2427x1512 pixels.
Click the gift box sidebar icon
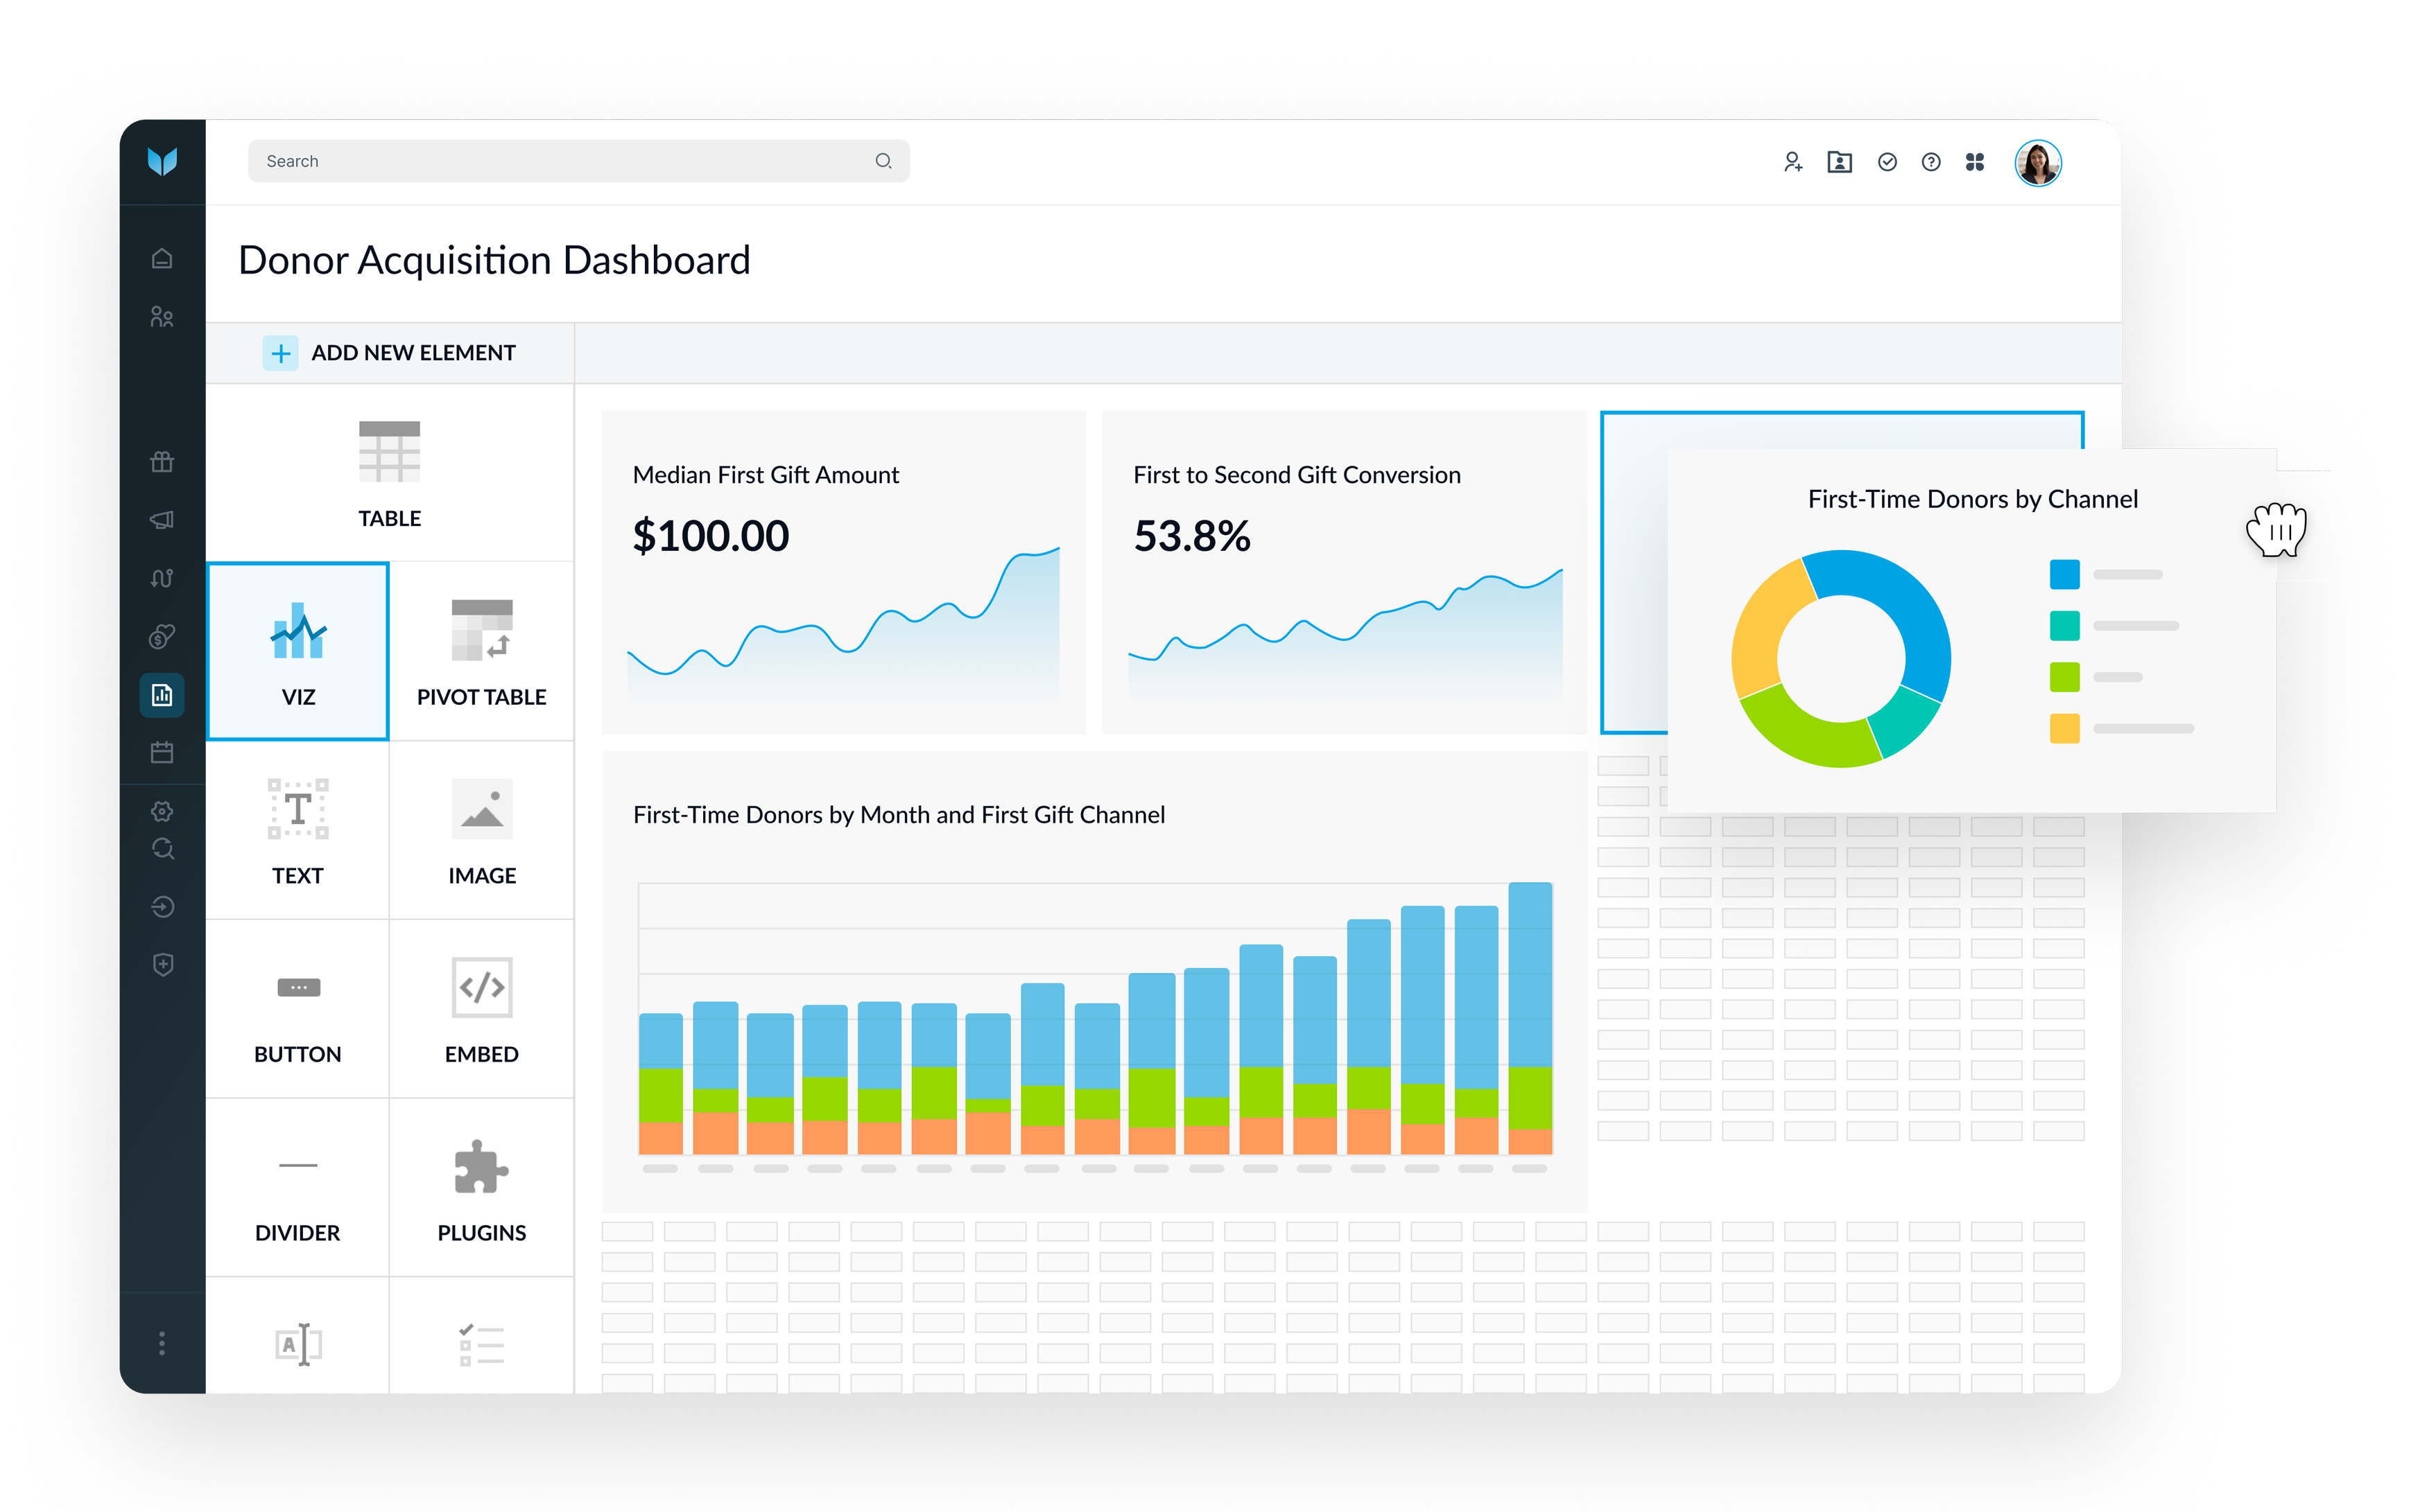pos(162,461)
